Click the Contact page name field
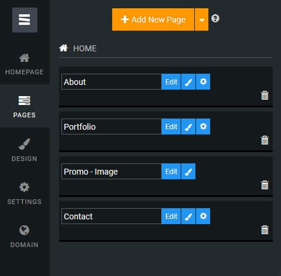 pyautogui.click(x=112, y=216)
